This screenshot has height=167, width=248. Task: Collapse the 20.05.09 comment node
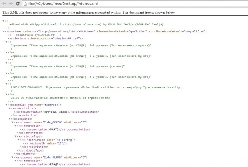(x=6, y=94)
